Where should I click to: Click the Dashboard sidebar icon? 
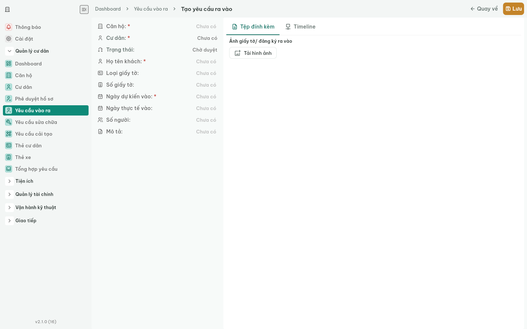(x=9, y=64)
